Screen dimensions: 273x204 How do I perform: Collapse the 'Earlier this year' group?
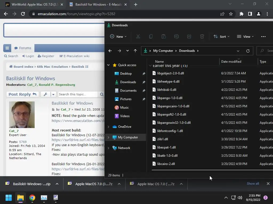150,66
